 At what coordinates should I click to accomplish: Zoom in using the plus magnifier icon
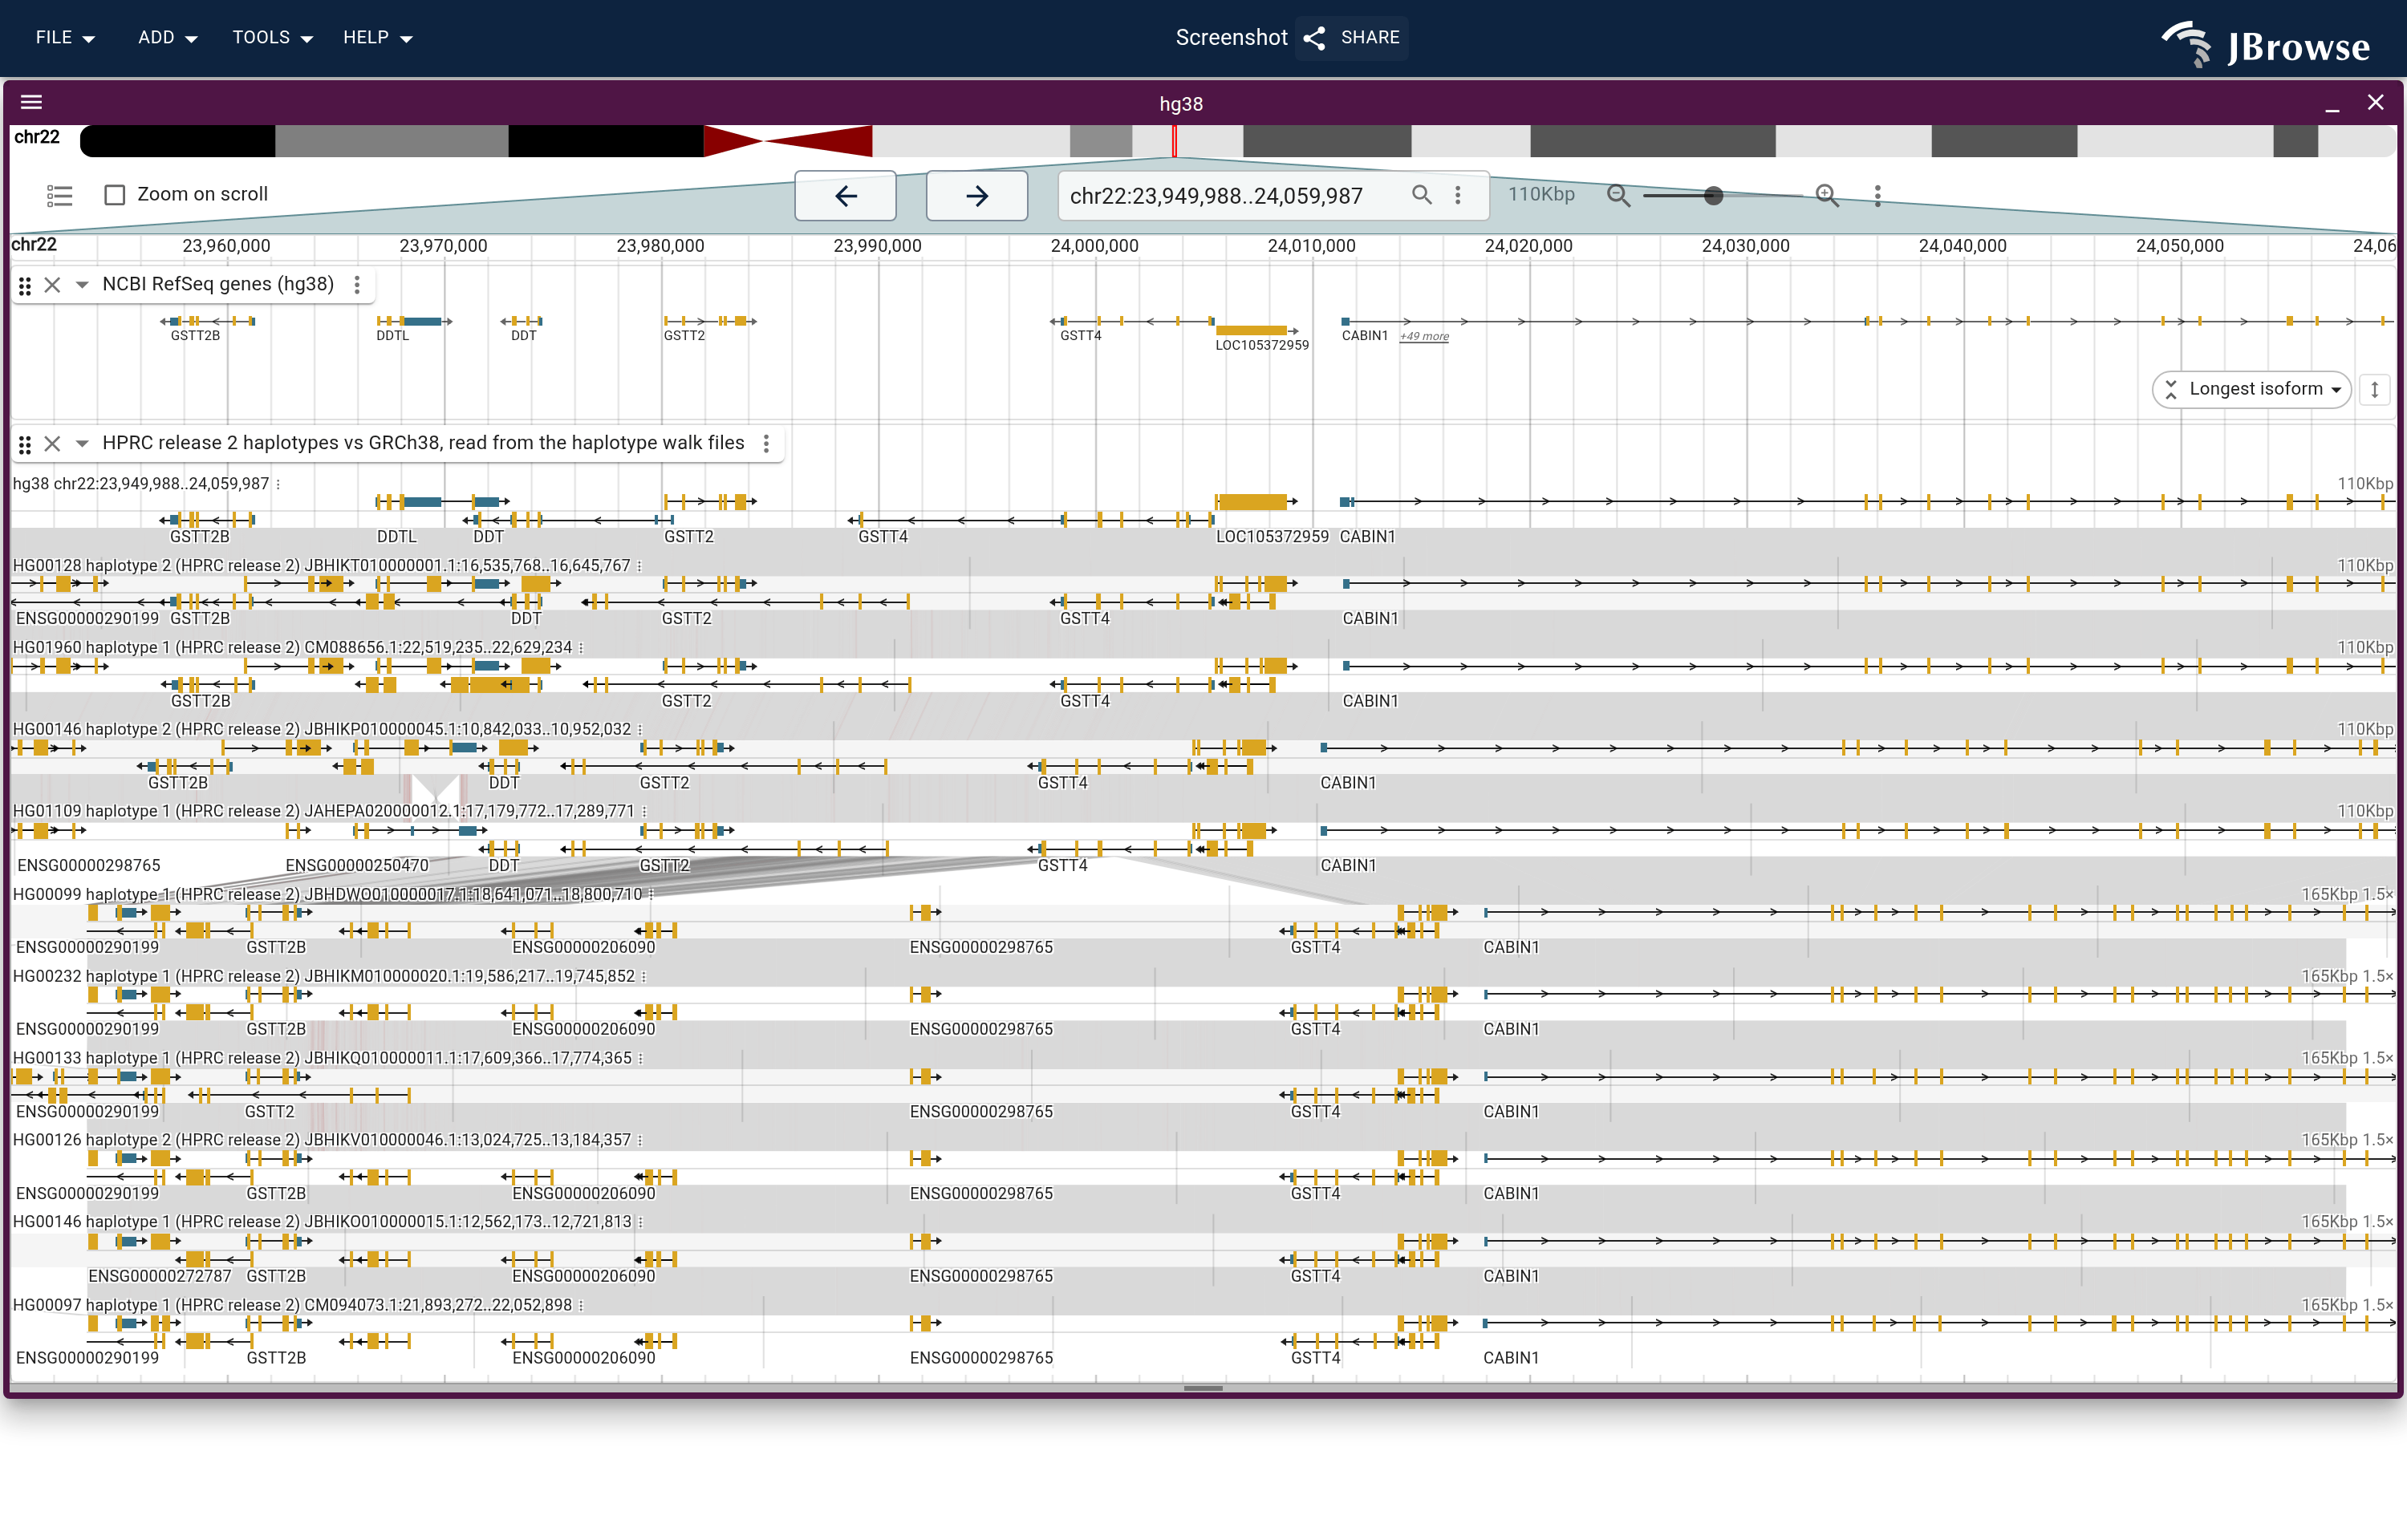1827,195
